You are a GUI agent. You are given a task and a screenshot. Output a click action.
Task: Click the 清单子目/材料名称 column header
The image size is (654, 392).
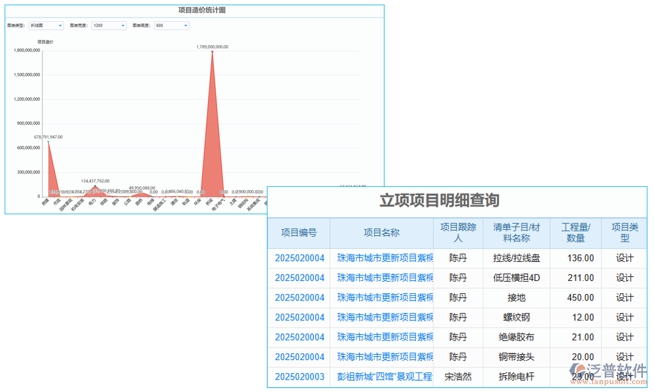(517, 233)
